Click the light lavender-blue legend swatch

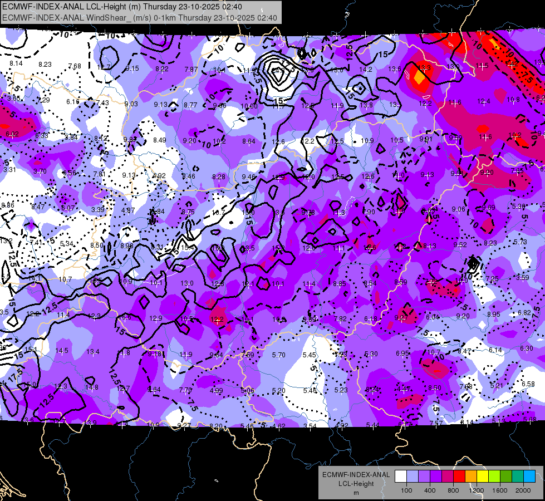click(x=413, y=477)
